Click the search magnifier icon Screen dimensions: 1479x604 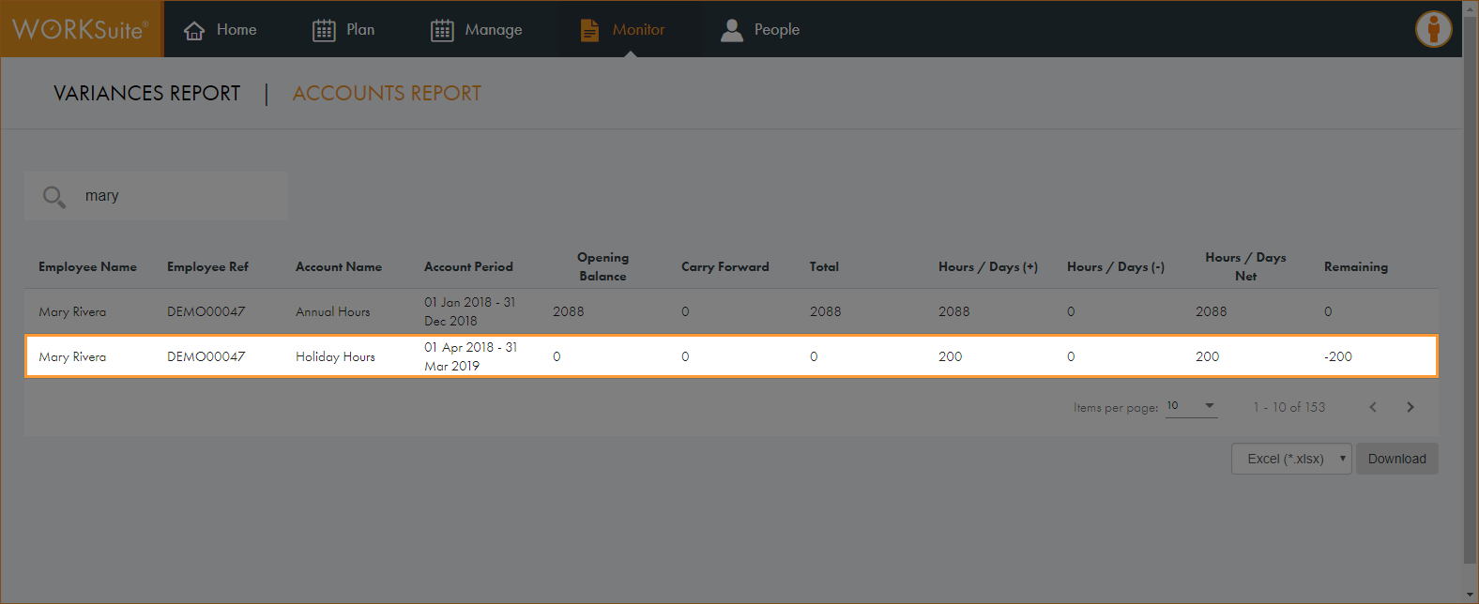coord(54,196)
